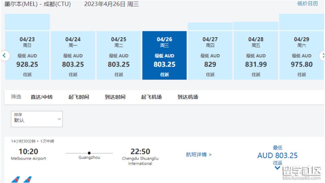Open the 直达/中转 filter
The height and width of the screenshot is (183, 325).
(42, 97)
